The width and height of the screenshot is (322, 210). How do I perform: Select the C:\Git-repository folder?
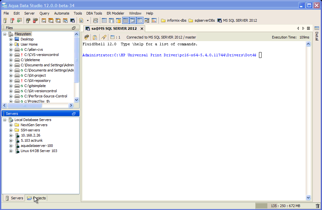click(38, 81)
